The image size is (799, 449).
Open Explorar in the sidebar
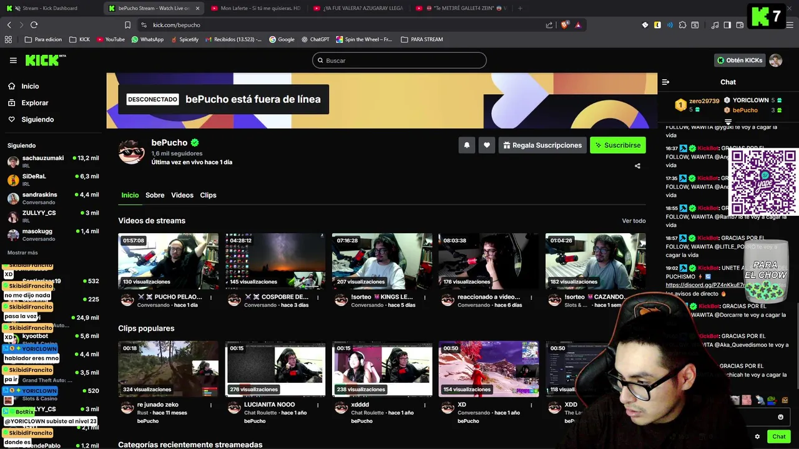35,103
